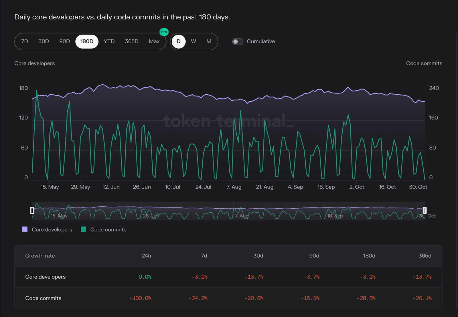Set granularity to weekly (W)
Image resolution: width=458 pixels, height=317 pixels.
pyautogui.click(x=194, y=41)
